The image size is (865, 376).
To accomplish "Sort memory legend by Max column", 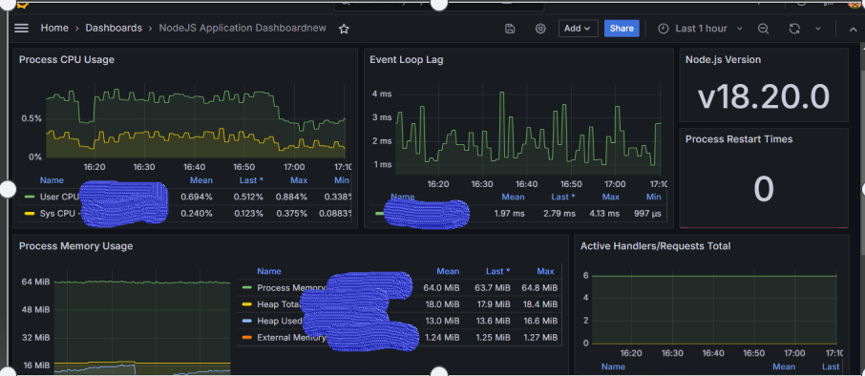I will click(x=545, y=271).
